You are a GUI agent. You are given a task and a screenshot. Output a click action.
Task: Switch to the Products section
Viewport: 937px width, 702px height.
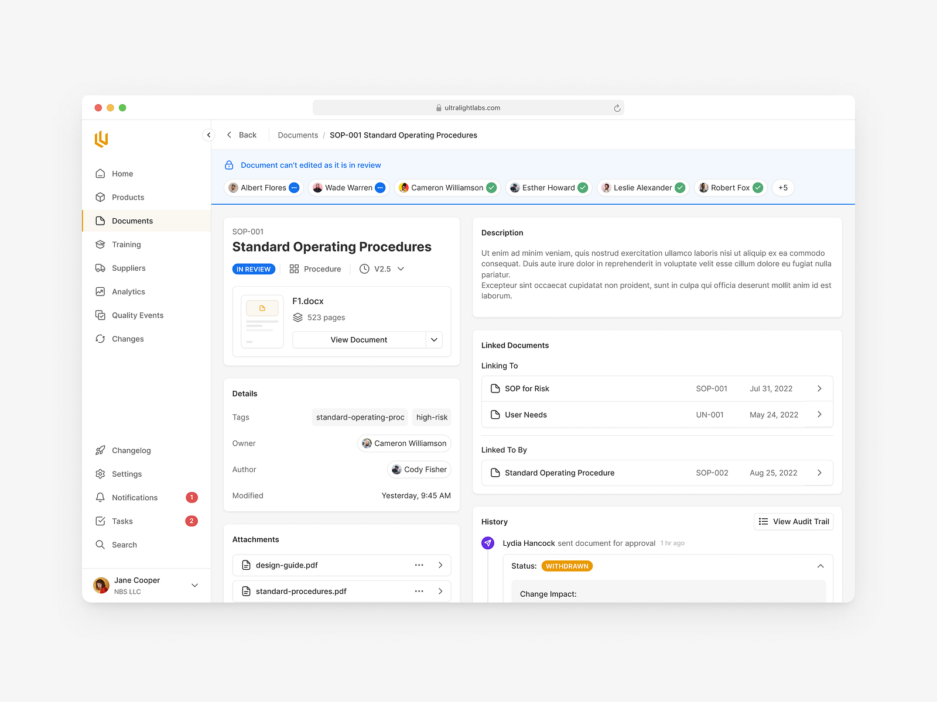pyautogui.click(x=128, y=197)
